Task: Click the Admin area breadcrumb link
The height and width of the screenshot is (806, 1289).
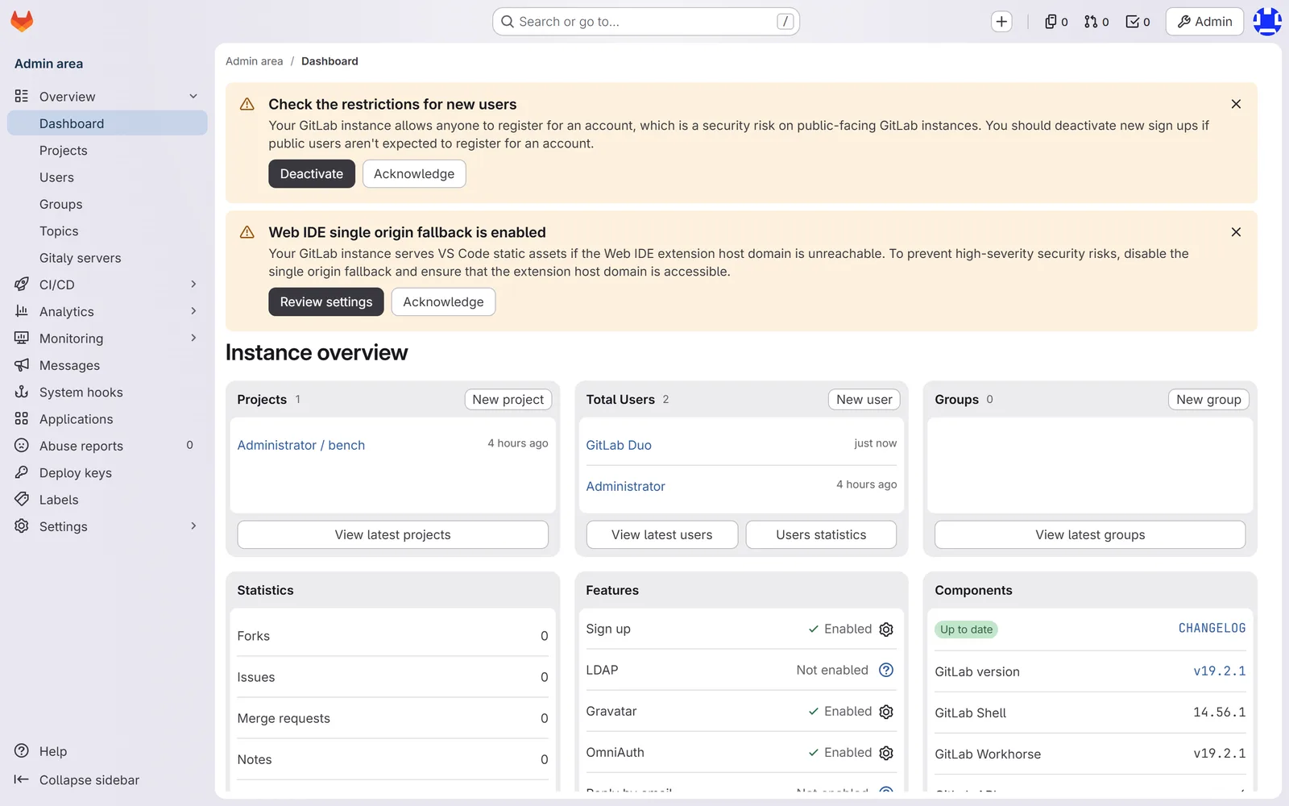Action: tap(255, 61)
